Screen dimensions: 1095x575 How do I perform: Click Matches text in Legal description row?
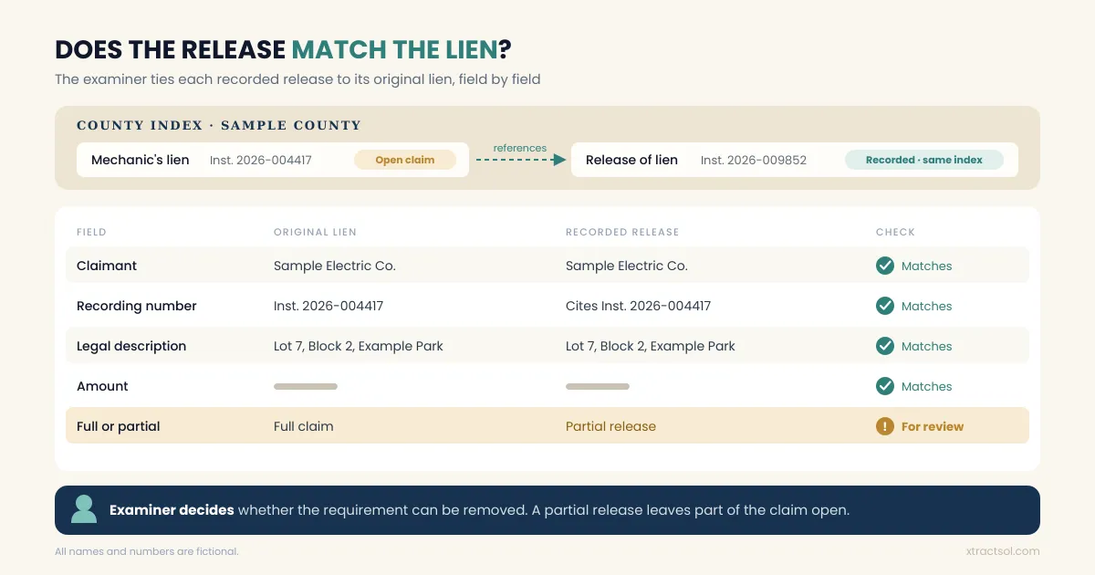927,346
